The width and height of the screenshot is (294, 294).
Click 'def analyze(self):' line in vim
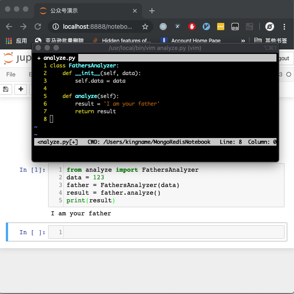click(x=90, y=96)
